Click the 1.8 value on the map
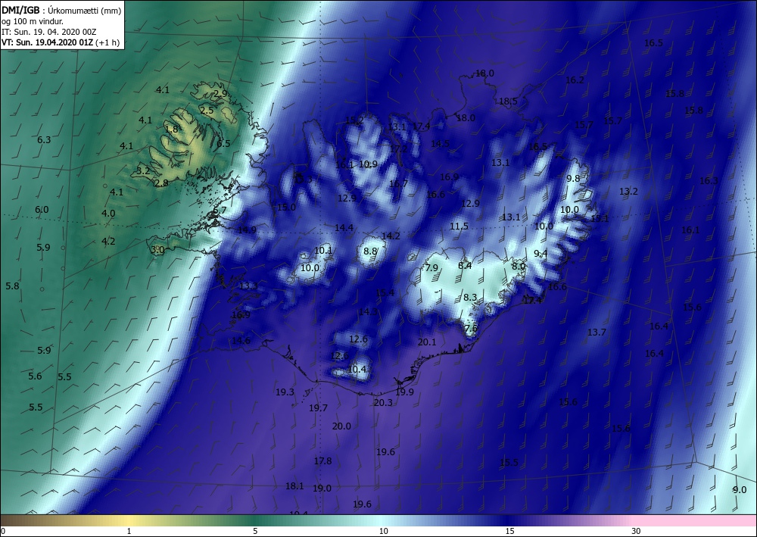 (171, 130)
